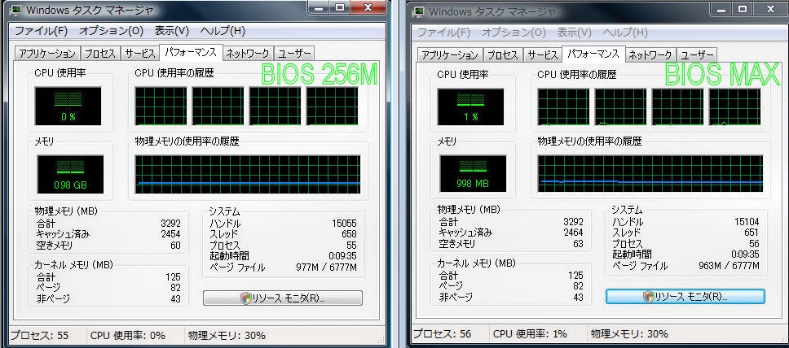The height and width of the screenshot is (348, 789).
Task: Click page file value 977M / 6777M
Action: (x=326, y=268)
